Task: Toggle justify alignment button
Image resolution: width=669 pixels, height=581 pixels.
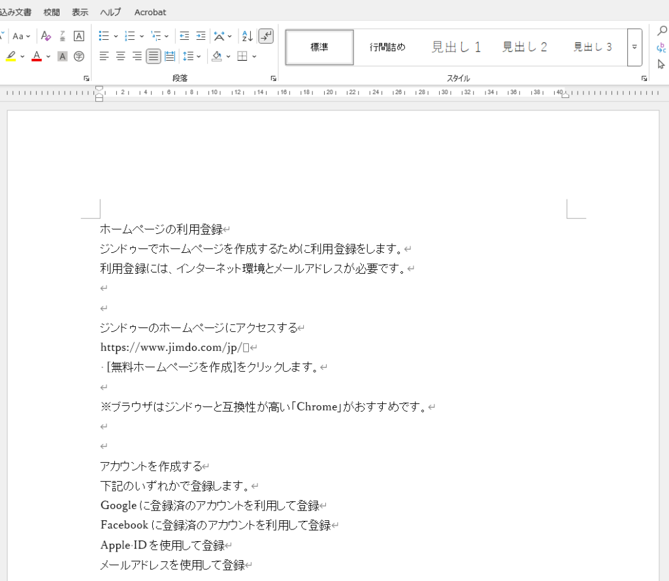Action: point(154,56)
